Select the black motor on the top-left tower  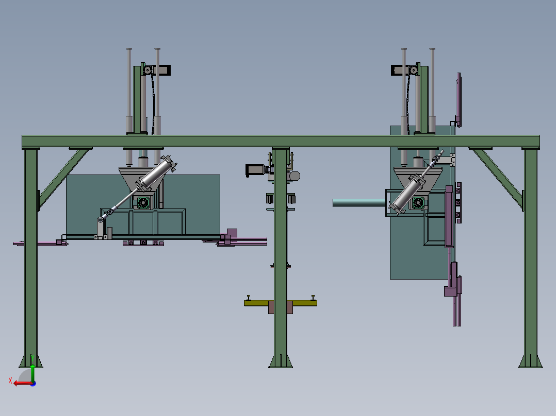tap(161, 70)
